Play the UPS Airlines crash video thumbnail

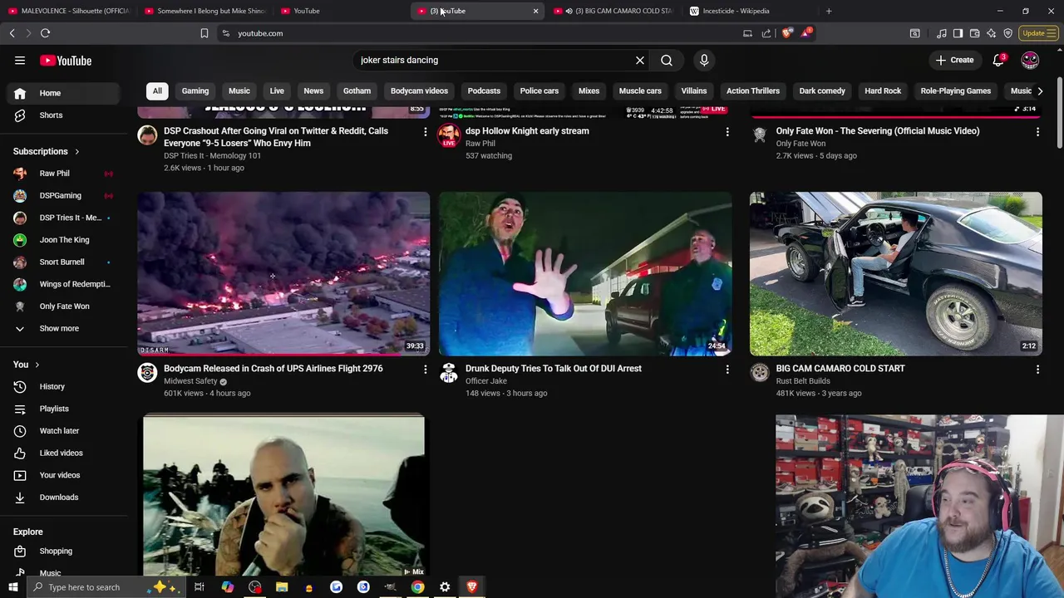[x=283, y=274]
